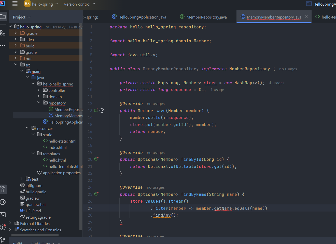Open build.gradle file
The image size is (336, 244).
click(33, 192)
